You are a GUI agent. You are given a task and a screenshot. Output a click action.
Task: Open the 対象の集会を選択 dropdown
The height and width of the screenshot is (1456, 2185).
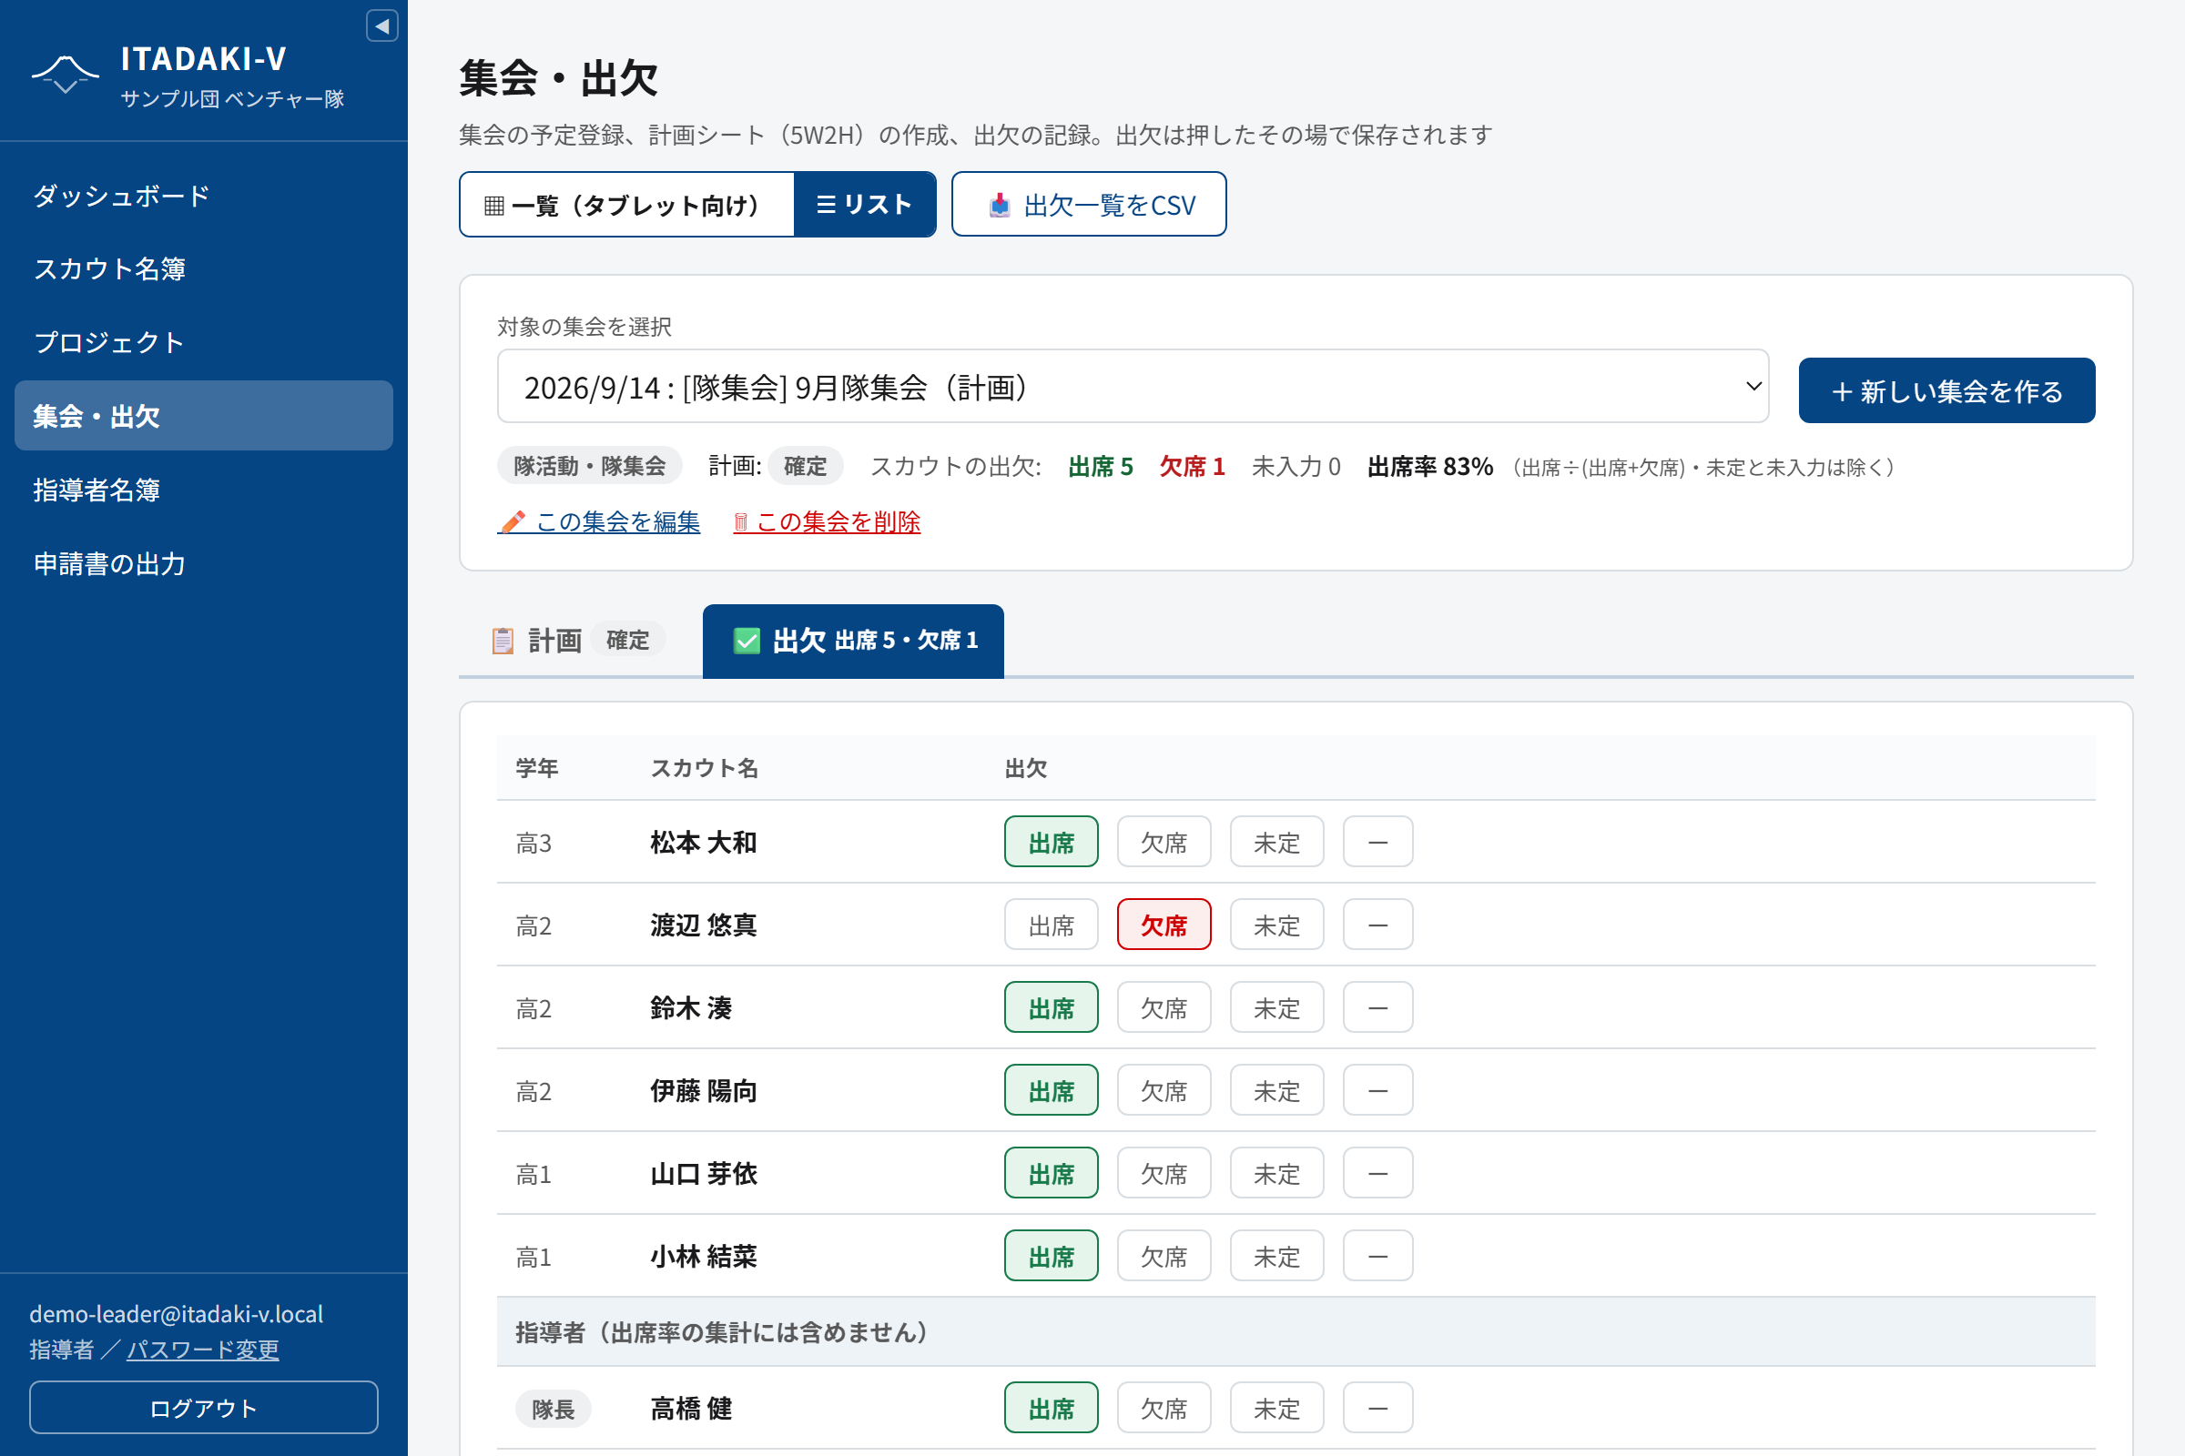click(x=1133, y=386)
